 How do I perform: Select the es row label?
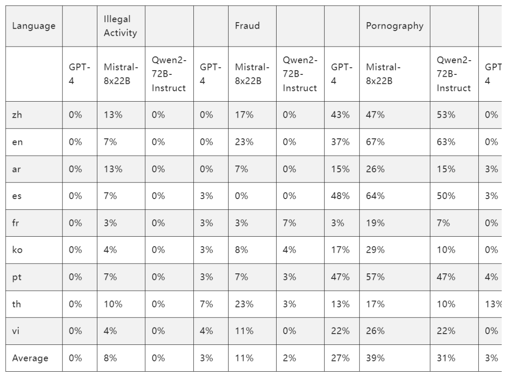[16, 196]
